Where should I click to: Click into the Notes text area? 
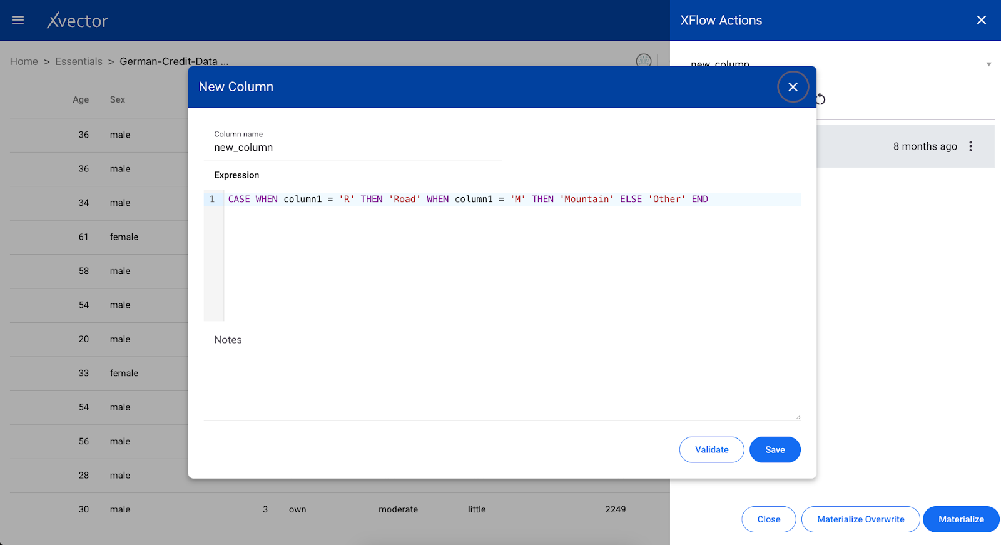coord(502,382)
